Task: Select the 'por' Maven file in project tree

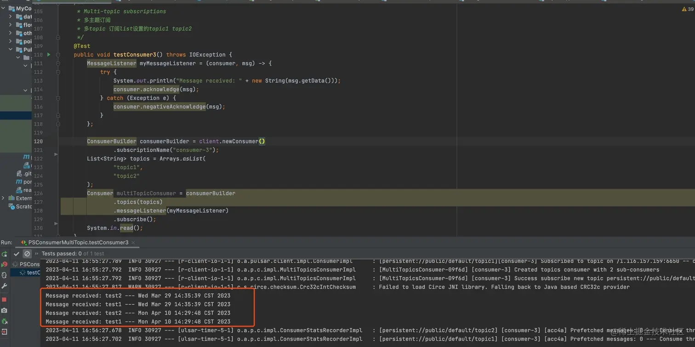Action: [24, 182]
